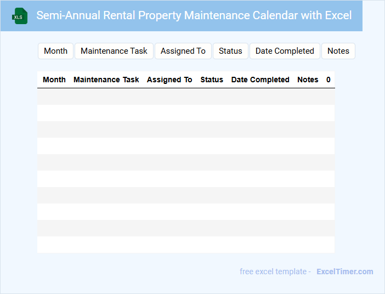This screenshot has width=385, height=294.
Task: Click the Month column header in table
Action: [54, 80]
